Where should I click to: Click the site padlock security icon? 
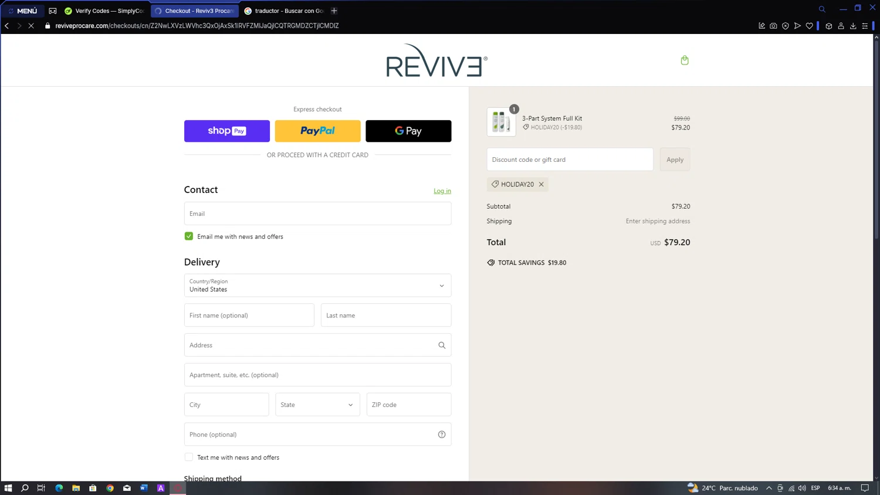tap(48, 26)
